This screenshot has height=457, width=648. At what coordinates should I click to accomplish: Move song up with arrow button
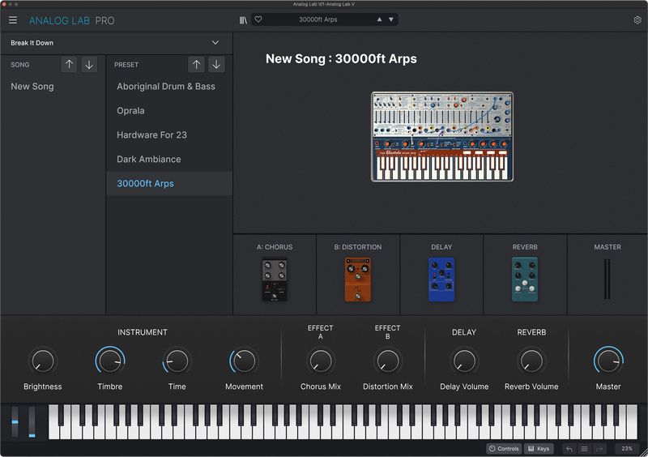69,65
